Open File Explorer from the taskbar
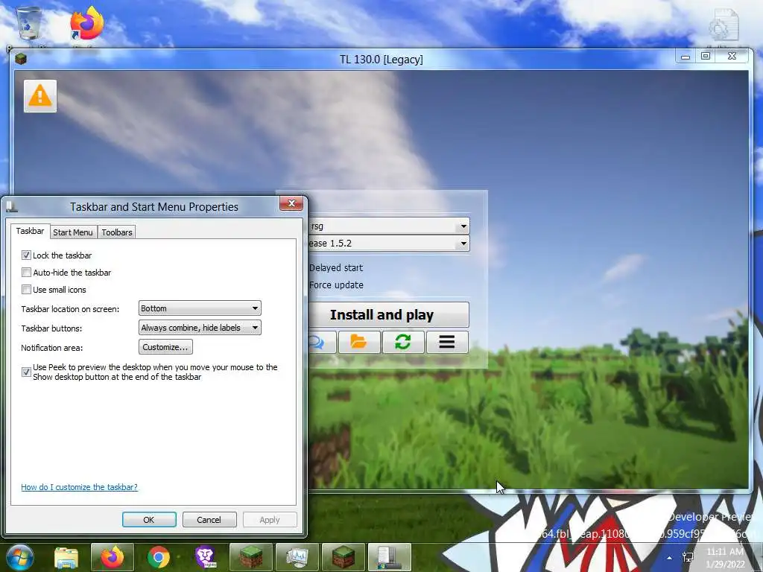The height and width of the screenshot is (572, 763). [x=66, y=557]
